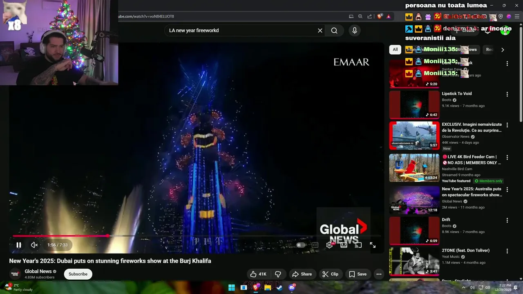Edit the 'LA new year fireworkd' search field
523x294 pixels.
click(241, 30)
